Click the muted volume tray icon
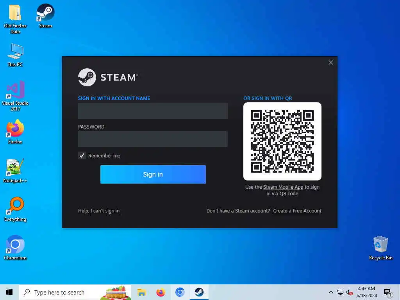Screen dimensions: 400x300 (350, 292)
